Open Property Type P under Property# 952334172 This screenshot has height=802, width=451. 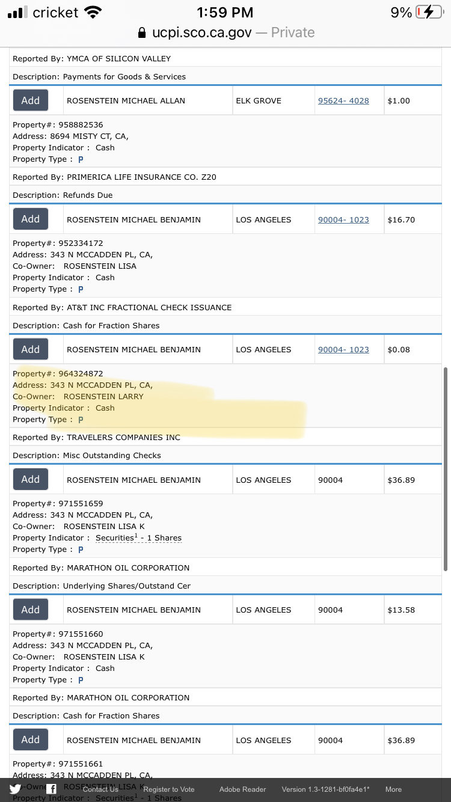pyautogui.click(x=81, y=289)
